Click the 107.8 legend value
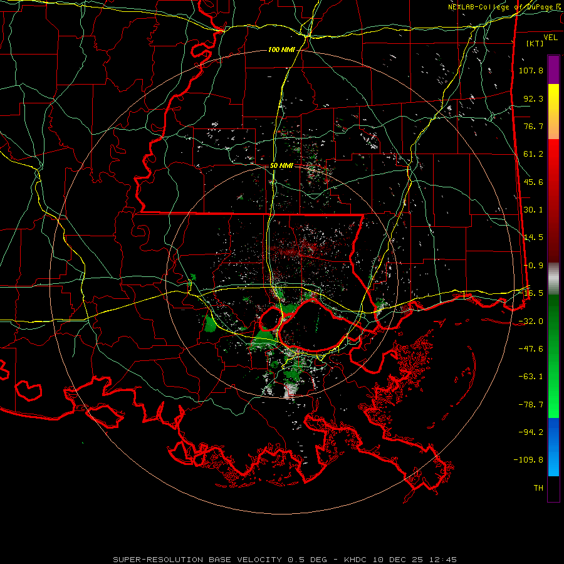 pos(531,70)
